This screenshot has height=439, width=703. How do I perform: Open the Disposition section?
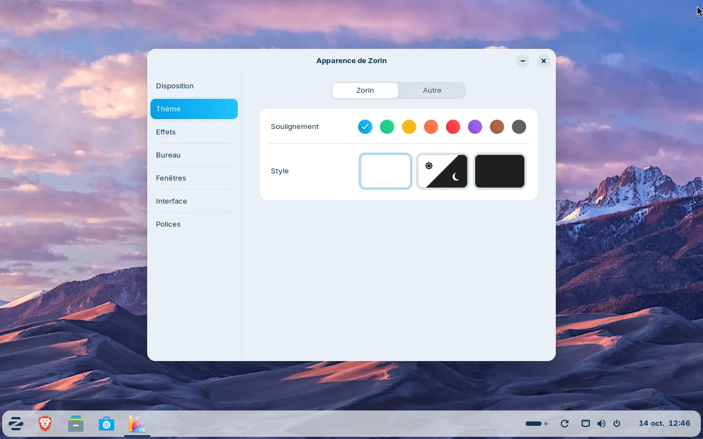pyautogui.click(x=194, y=86)
